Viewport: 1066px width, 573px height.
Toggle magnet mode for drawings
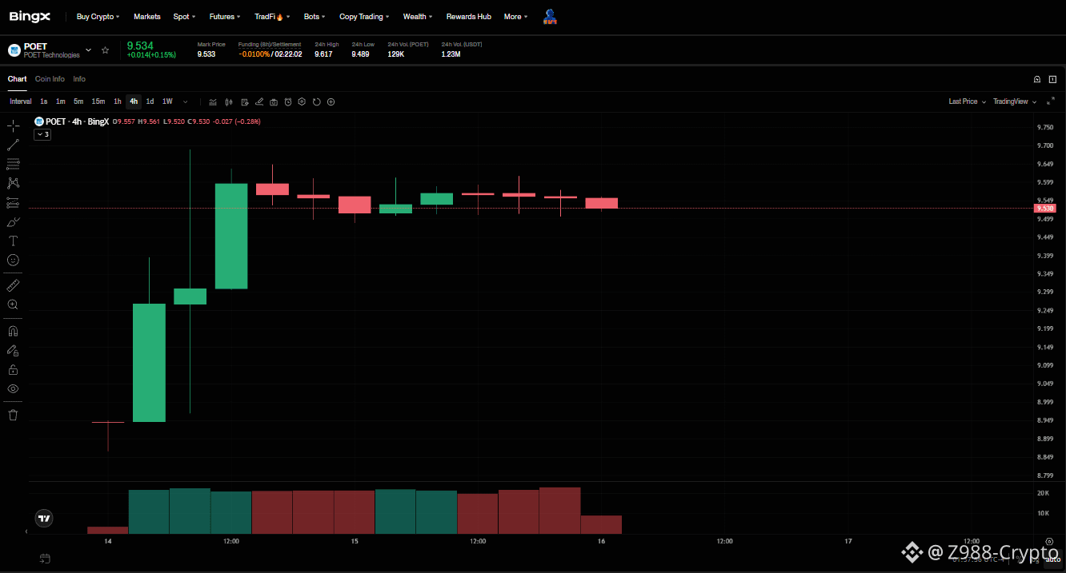(13, 331)
